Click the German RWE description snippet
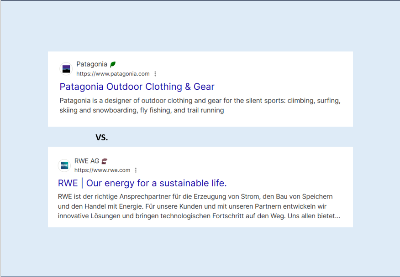The width and height of the screenshot is (400, 277). (x=199, y=206)
